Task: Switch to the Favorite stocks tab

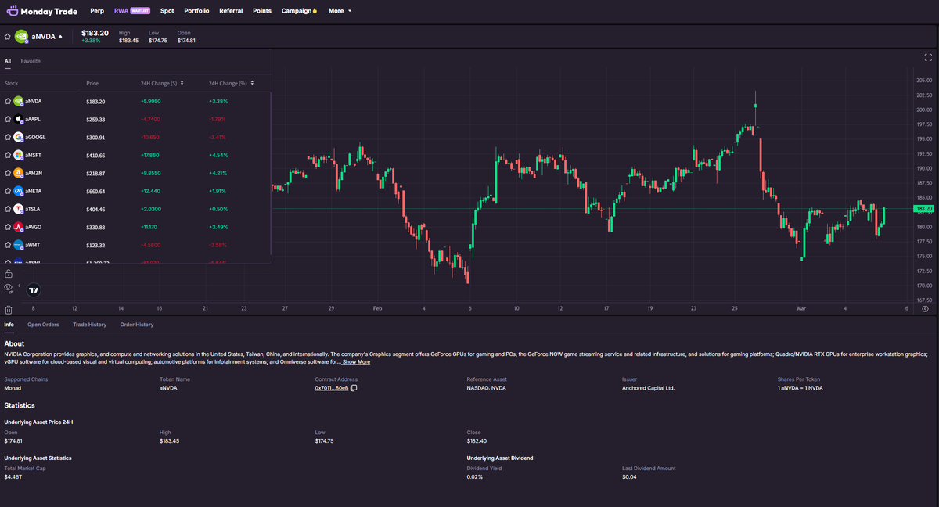Action: click(x=31, y=61)
